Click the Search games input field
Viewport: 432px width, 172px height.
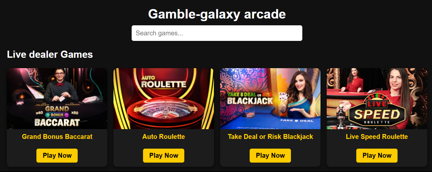(217, 33)
